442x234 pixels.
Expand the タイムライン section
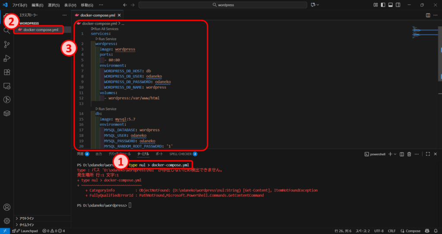point(27,225)
